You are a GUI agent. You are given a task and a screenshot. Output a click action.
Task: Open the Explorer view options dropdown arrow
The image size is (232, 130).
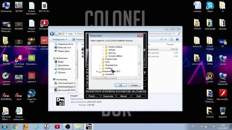(x=166, y=39)
